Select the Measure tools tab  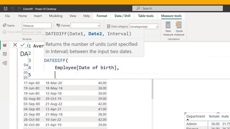point(171,16)
